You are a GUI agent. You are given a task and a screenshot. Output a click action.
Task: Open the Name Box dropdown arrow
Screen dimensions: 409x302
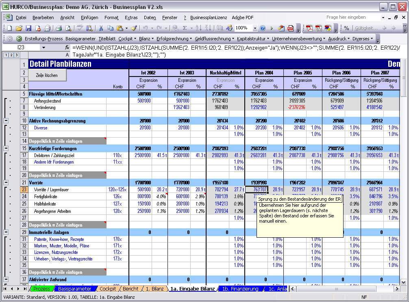click(x=44, y=48)
